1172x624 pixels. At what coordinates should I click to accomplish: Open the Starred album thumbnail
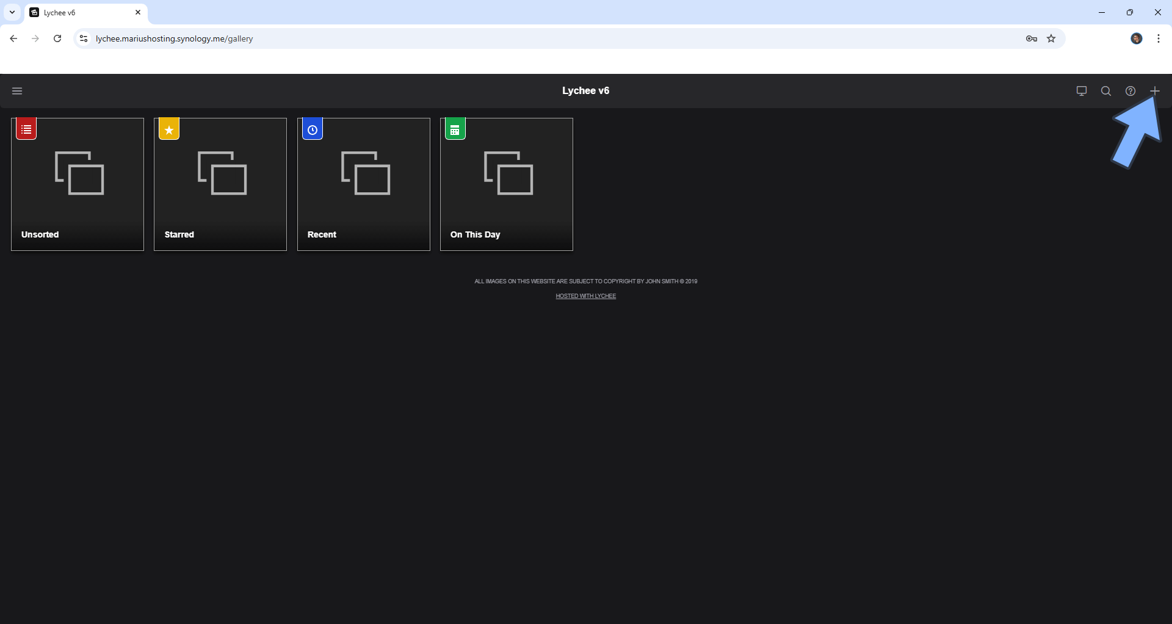pyautogui.click(x=220, y=184)
